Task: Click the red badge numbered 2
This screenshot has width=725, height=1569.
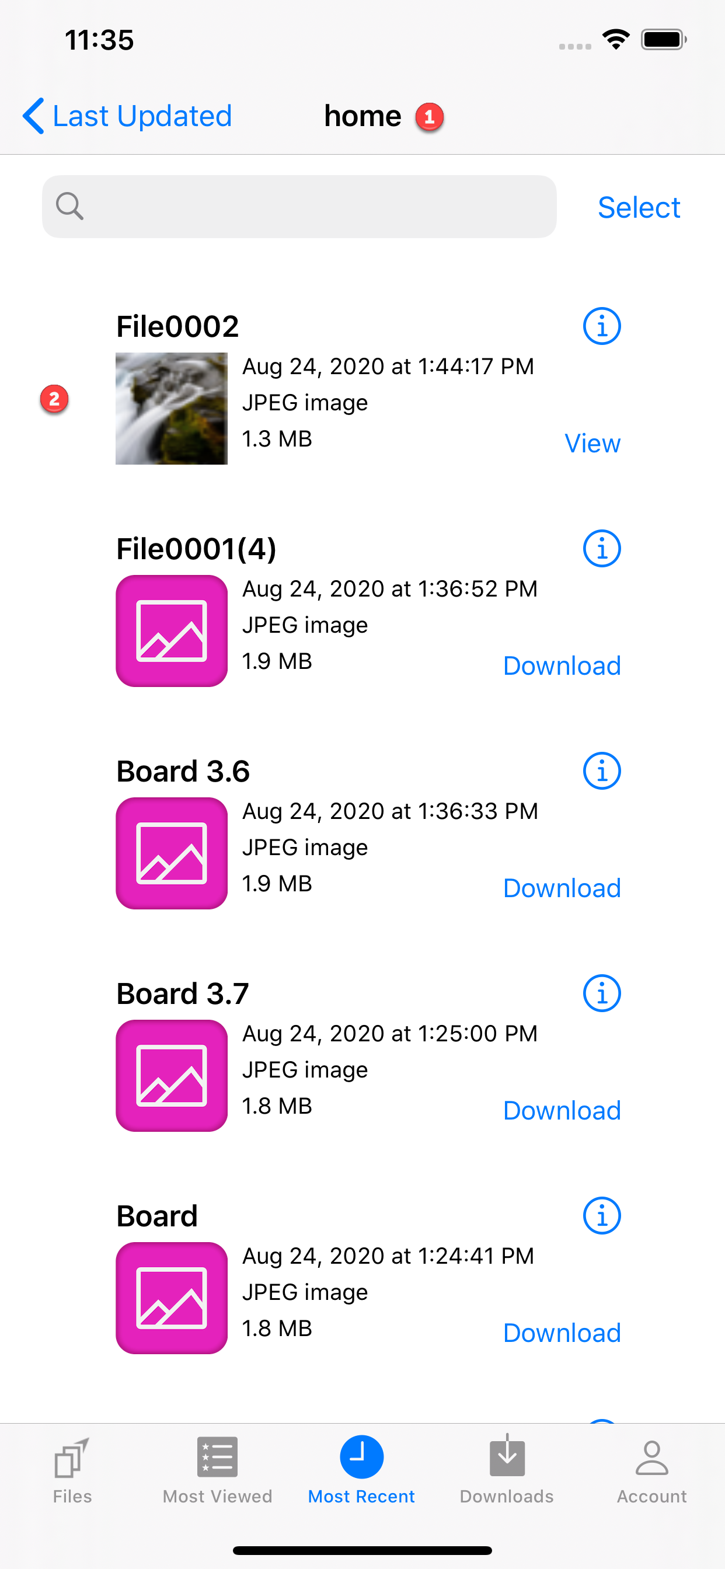Action: tap(54, 400)
